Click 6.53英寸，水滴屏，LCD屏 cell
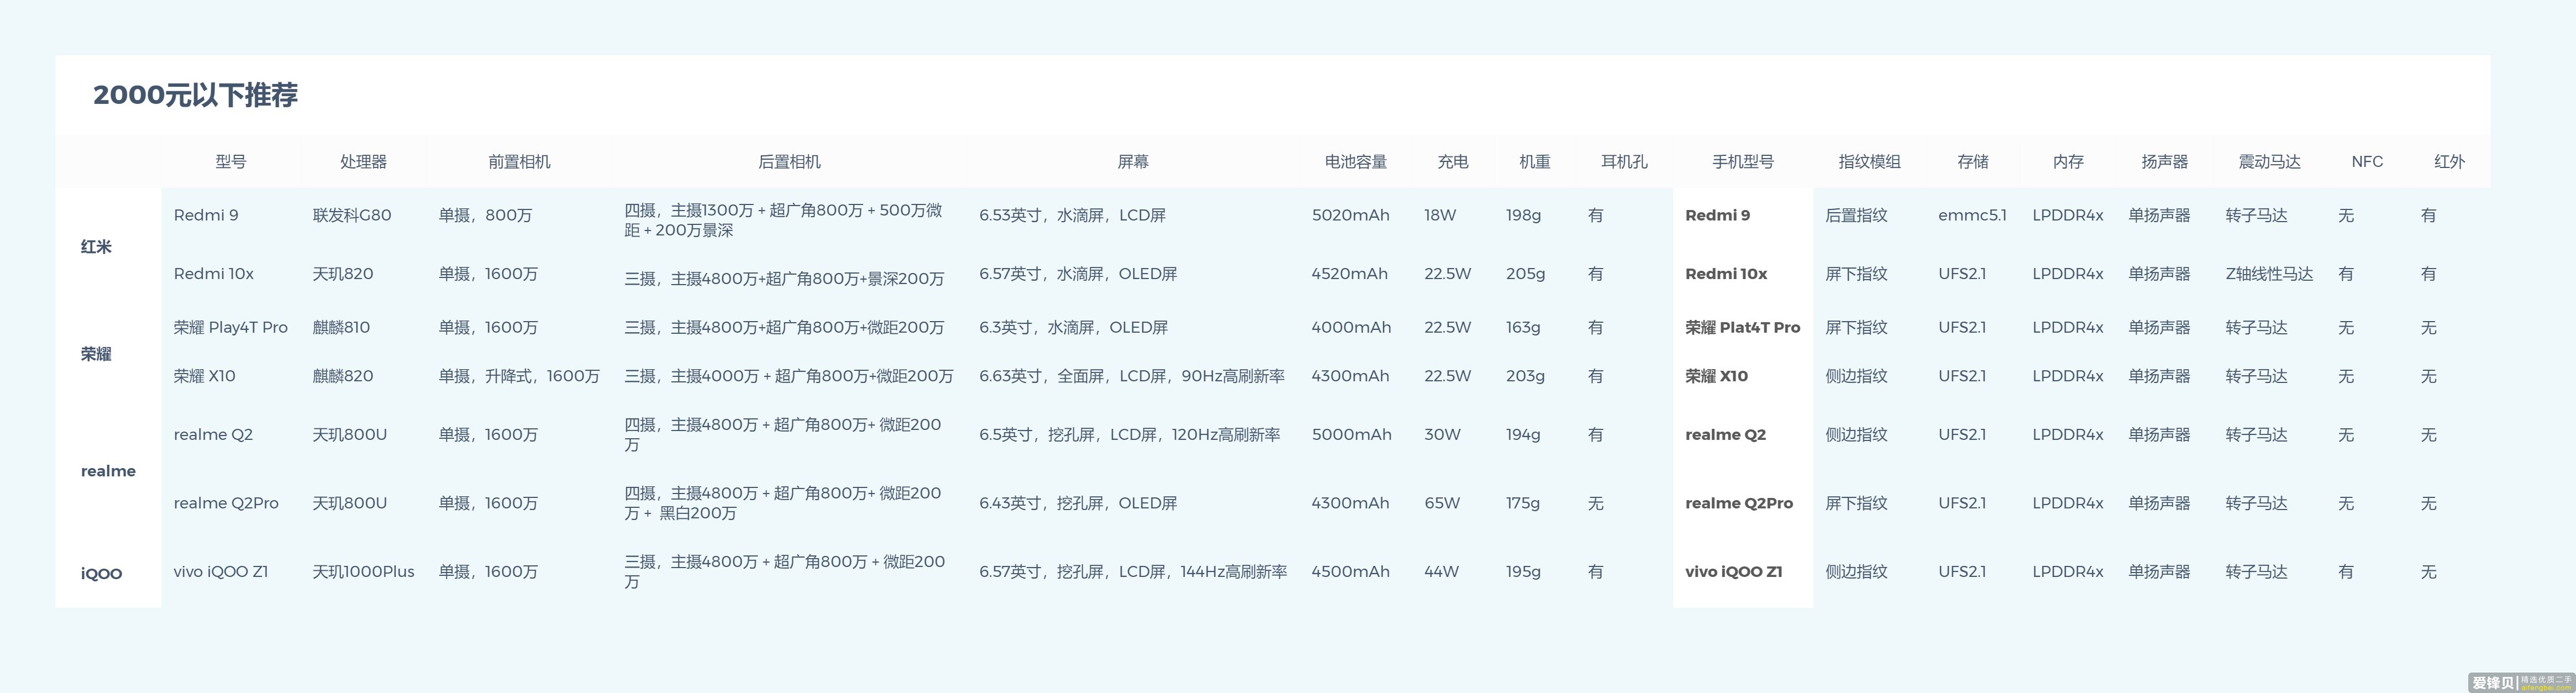The height and width of the screenshot is (693, 2576). [x=1072, y=215]
